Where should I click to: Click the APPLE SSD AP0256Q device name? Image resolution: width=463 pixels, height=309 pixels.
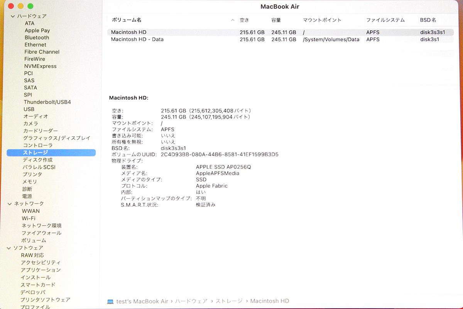(x=223, y=167)
